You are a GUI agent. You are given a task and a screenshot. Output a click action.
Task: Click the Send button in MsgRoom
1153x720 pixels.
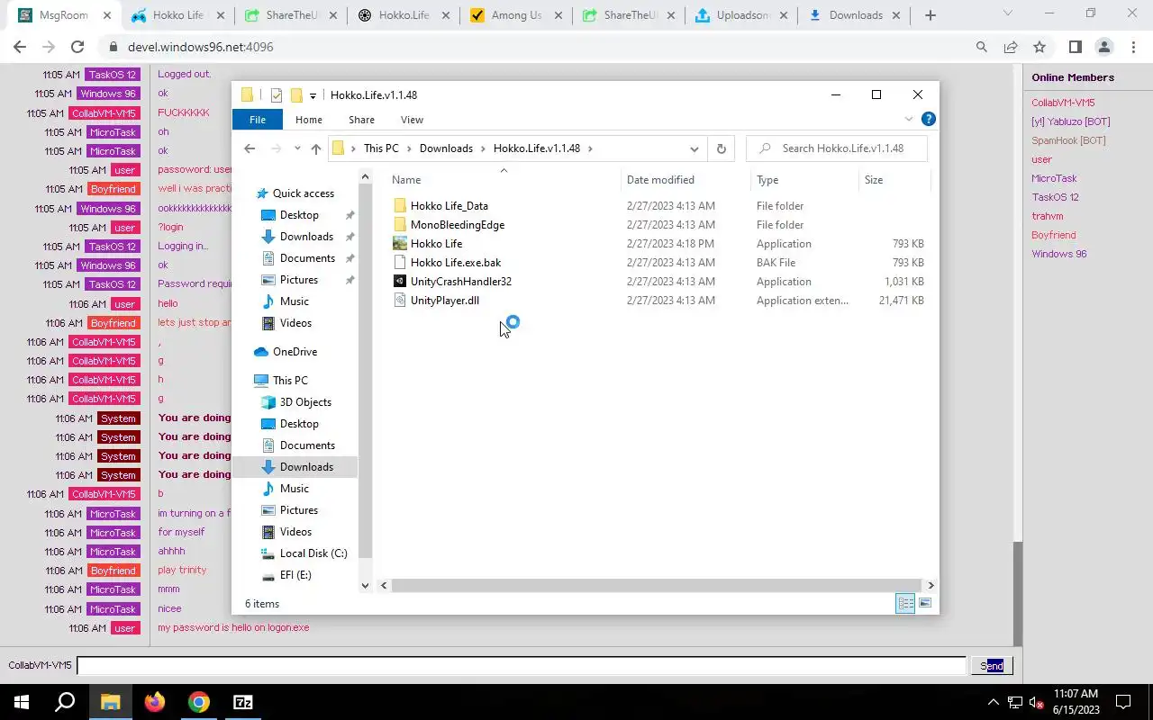992,666
